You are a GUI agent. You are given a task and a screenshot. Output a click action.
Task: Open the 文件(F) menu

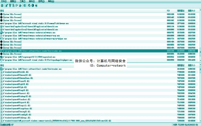[x=4, y=1]
